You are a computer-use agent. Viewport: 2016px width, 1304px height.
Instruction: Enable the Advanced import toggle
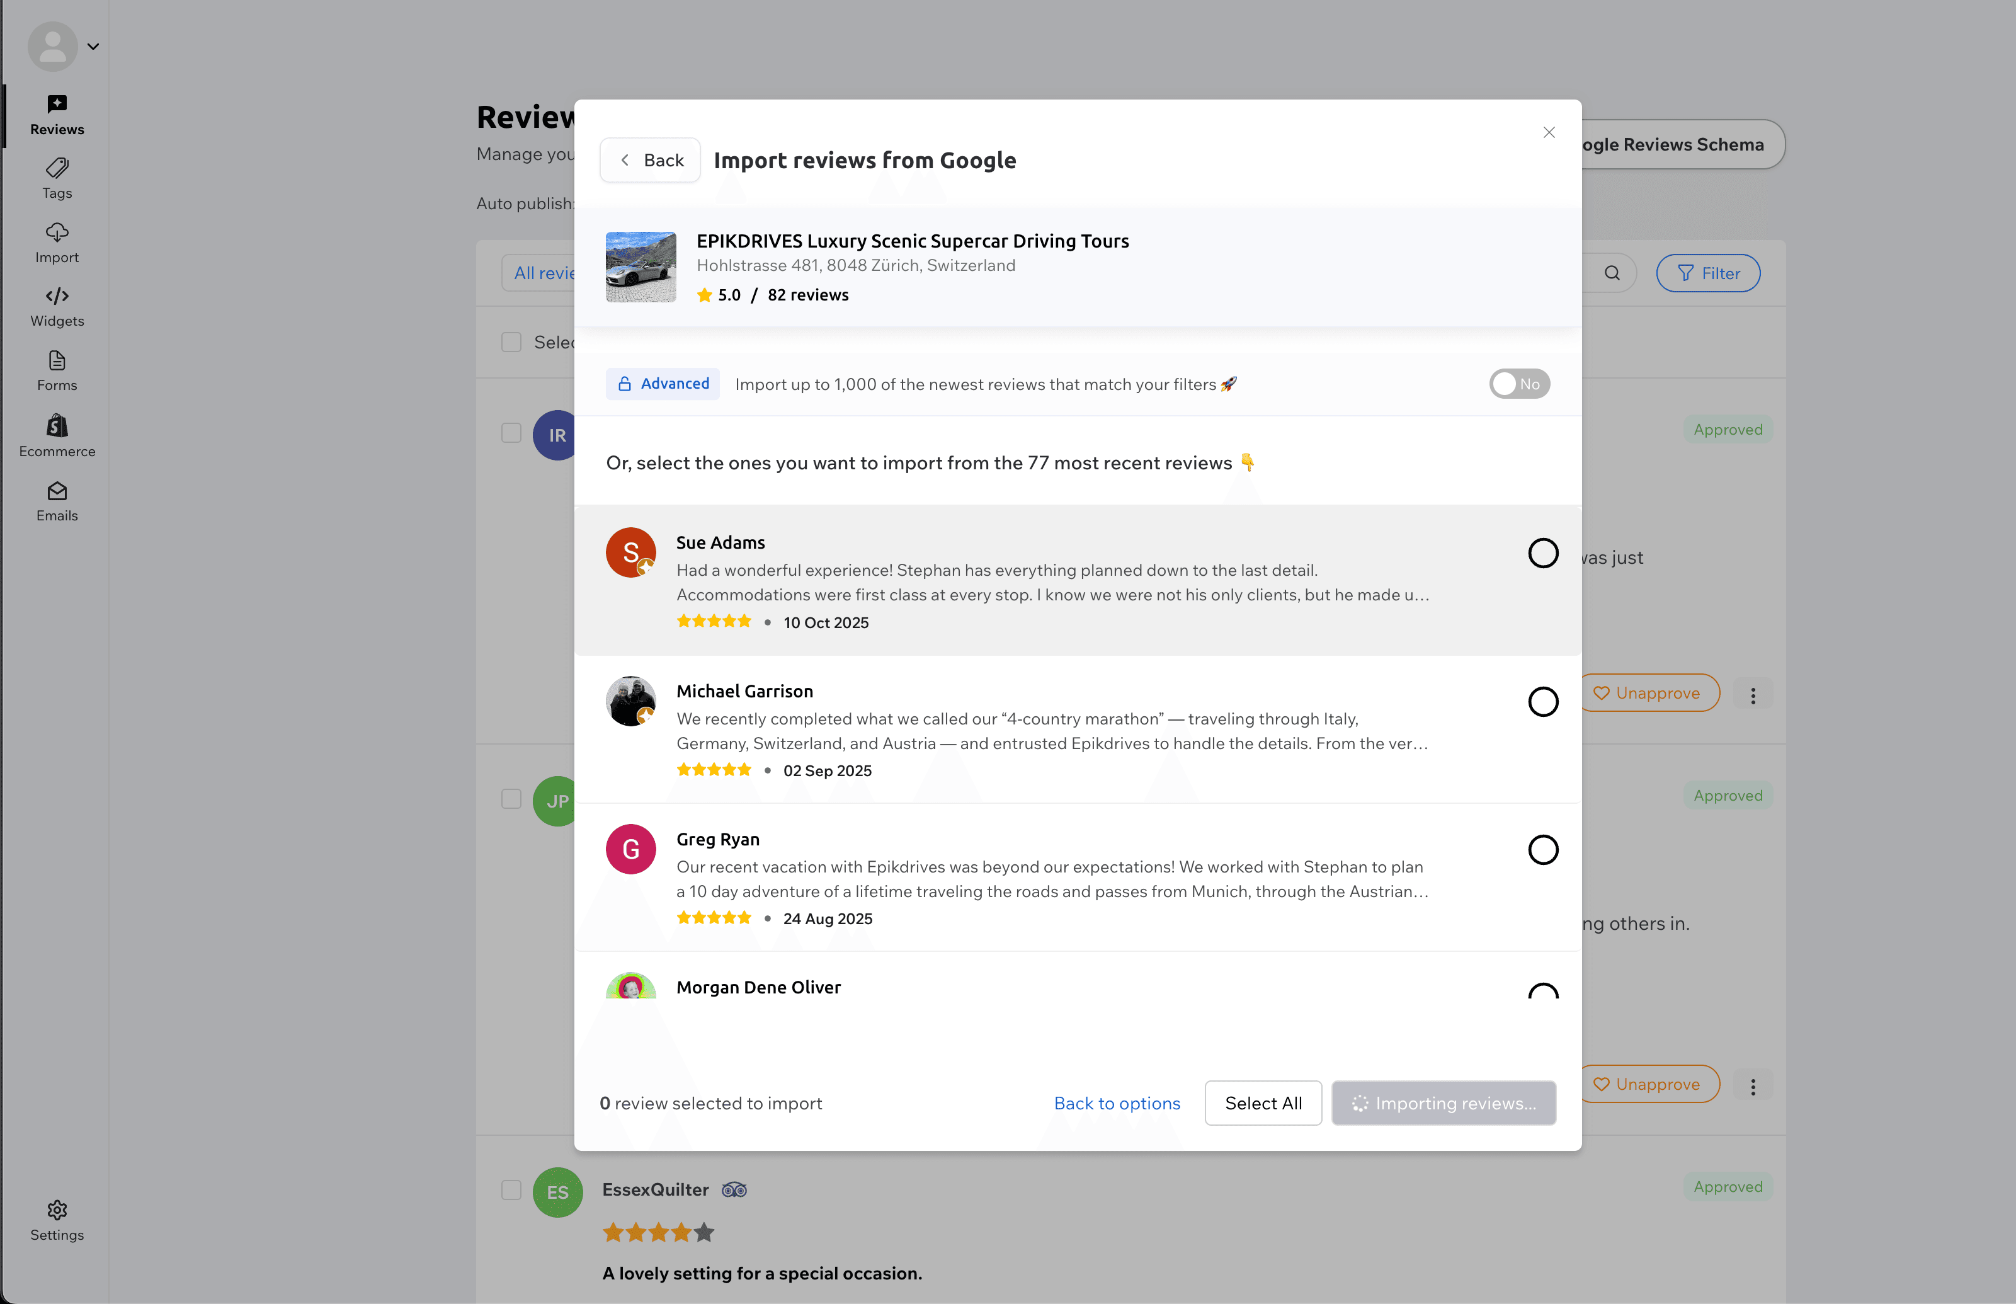coord(1519,384)
